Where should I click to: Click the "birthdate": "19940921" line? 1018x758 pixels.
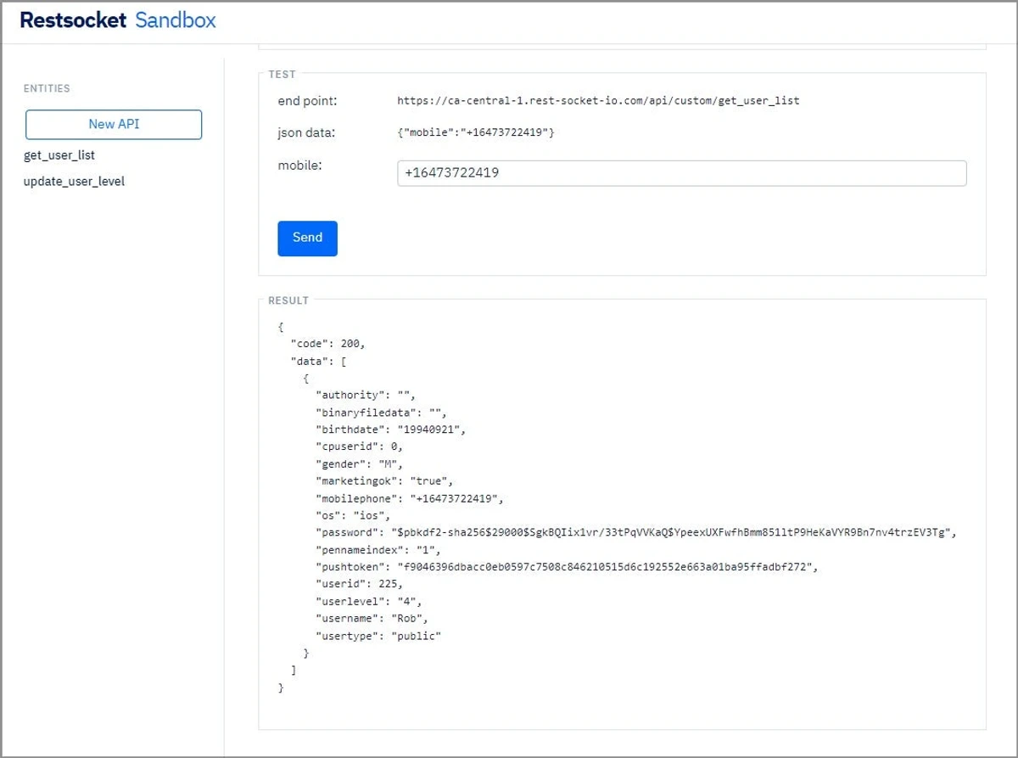391,430
